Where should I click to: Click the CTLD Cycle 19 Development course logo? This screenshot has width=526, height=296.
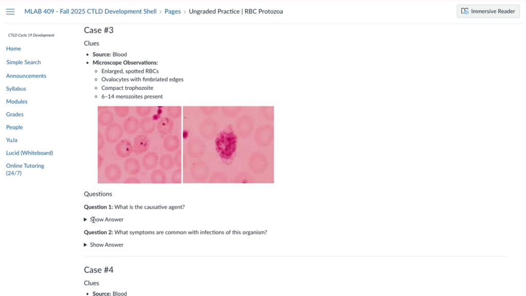pos(31,34)
